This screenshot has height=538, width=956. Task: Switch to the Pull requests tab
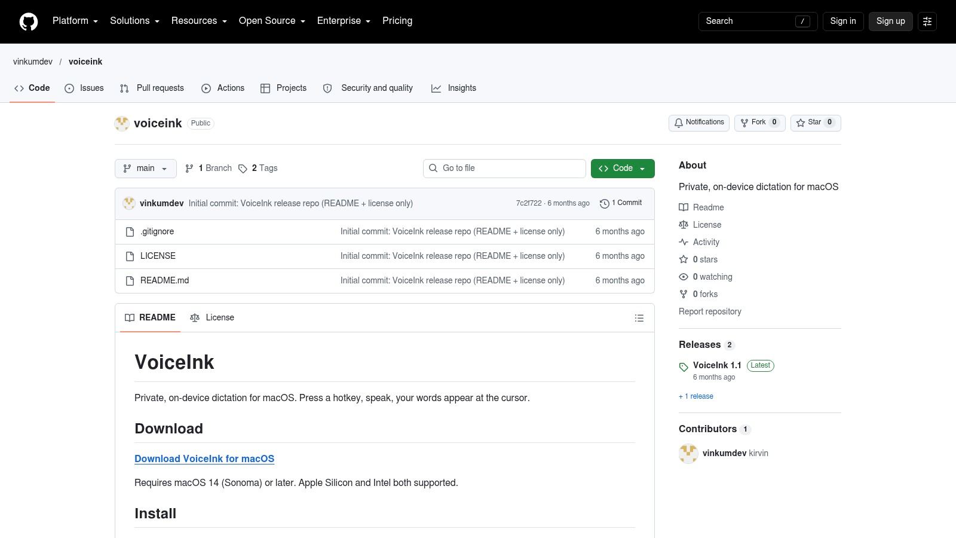152,88
